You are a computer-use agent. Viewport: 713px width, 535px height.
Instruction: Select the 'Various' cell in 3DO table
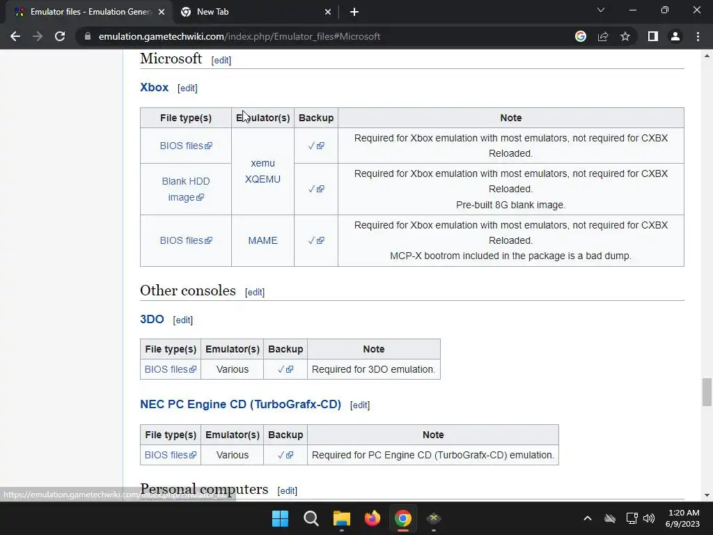coord(233,369)
